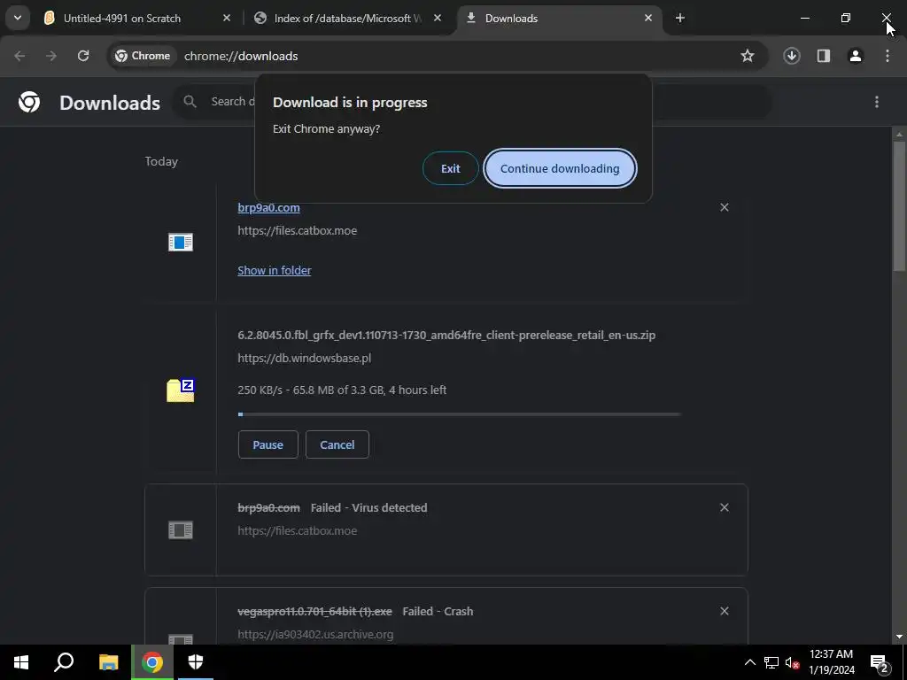Remove the completed brp9a0.com download entry
907x680 pixels.
tap(725, 207)
